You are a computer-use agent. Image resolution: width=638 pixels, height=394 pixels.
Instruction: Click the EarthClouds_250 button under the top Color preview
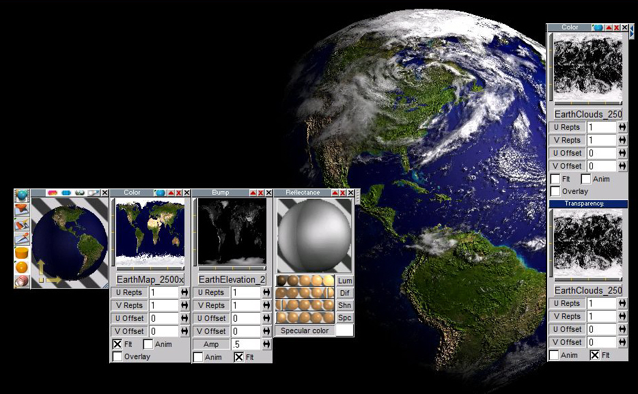point(588,114)
